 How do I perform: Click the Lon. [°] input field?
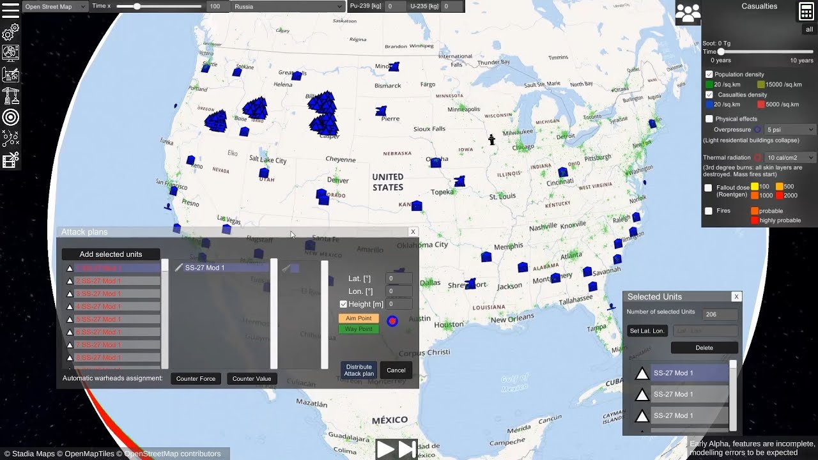399,291
